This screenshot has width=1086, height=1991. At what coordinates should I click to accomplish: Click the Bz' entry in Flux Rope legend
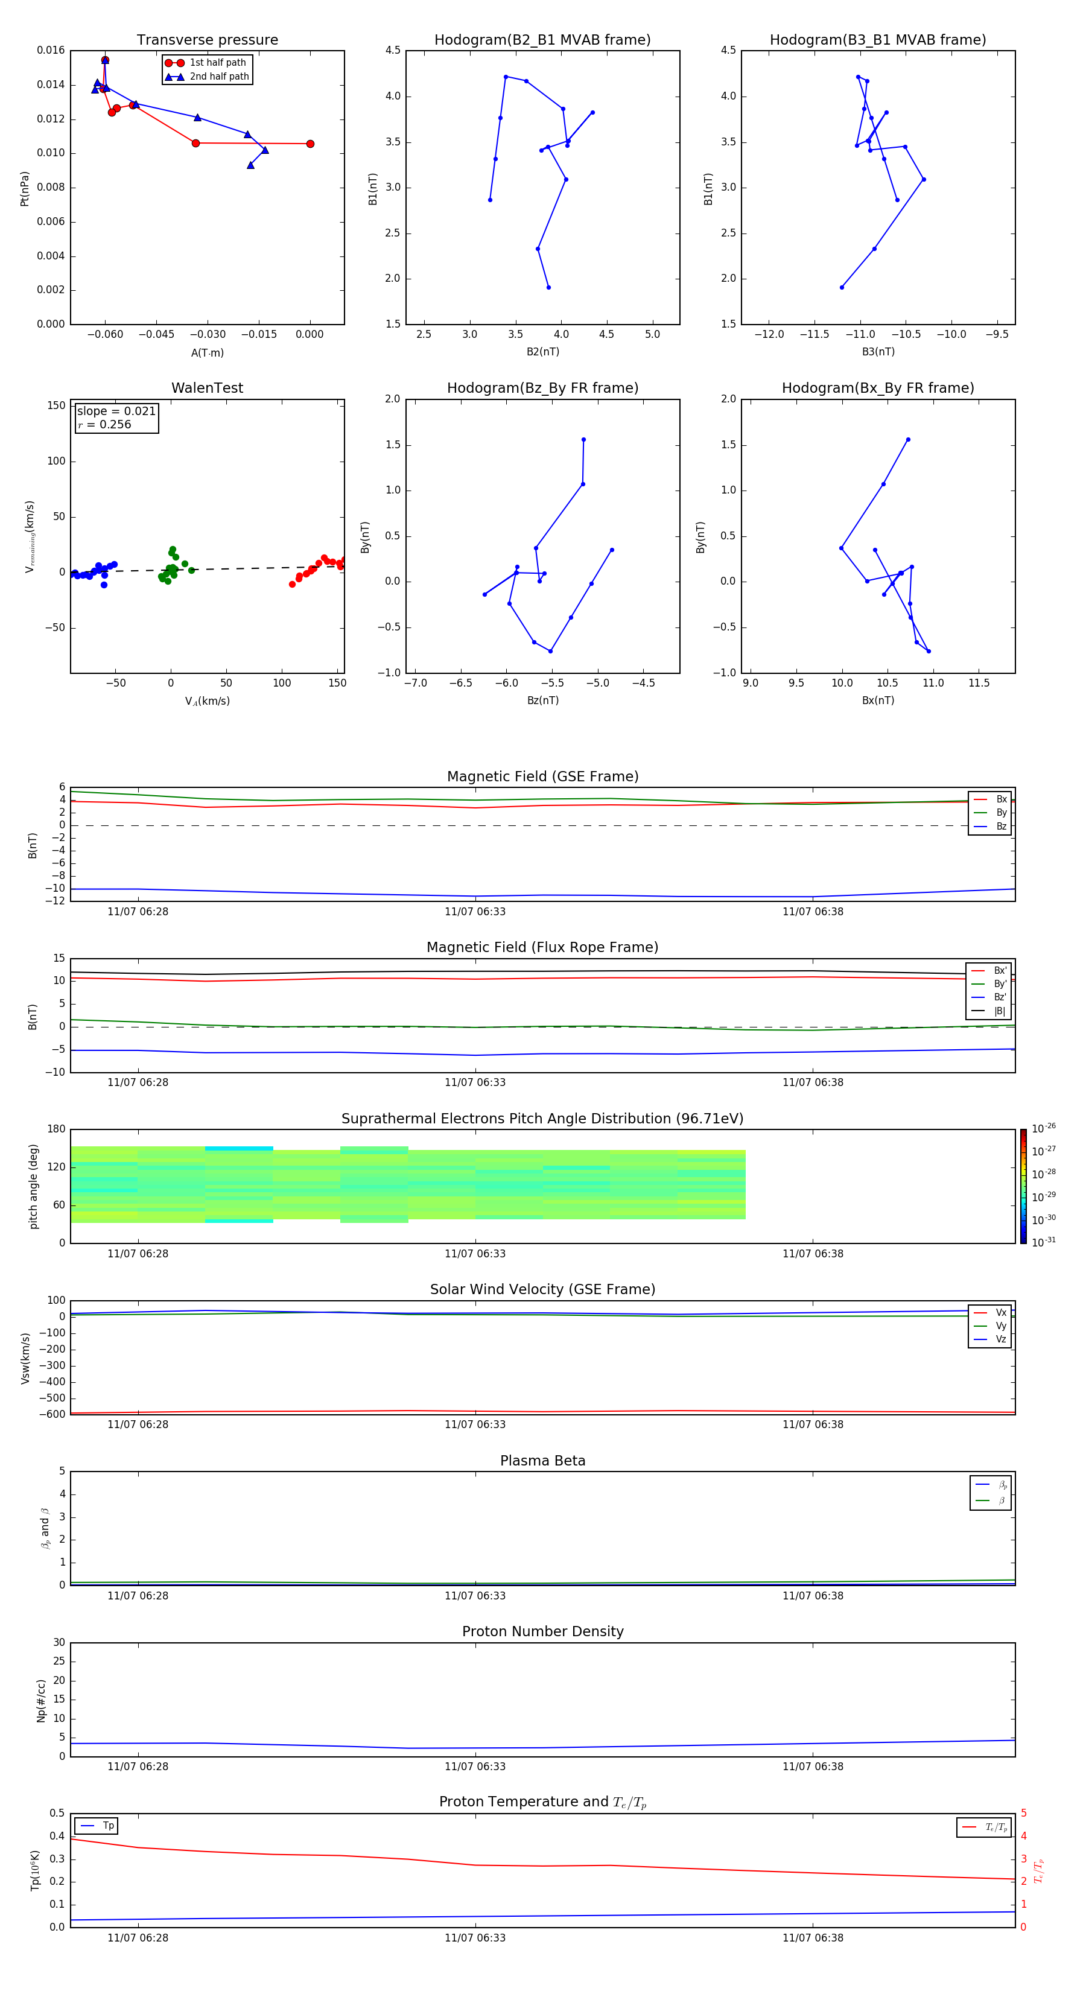click(x=989, y=997)
